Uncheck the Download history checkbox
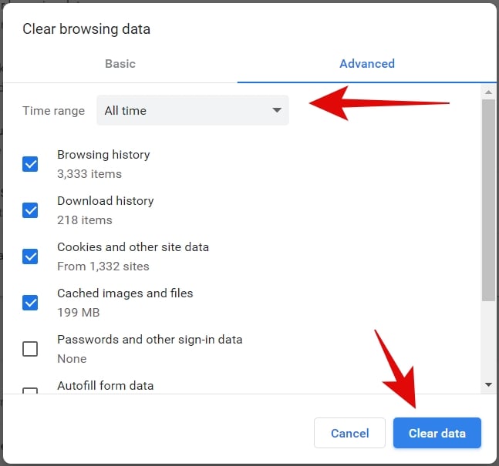 coord(30,210)
